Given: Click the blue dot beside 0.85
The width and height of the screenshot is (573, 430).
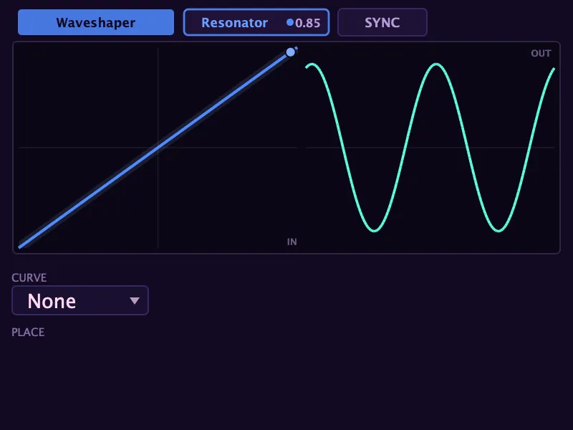Looking at the screenshot, I should 290,22.
